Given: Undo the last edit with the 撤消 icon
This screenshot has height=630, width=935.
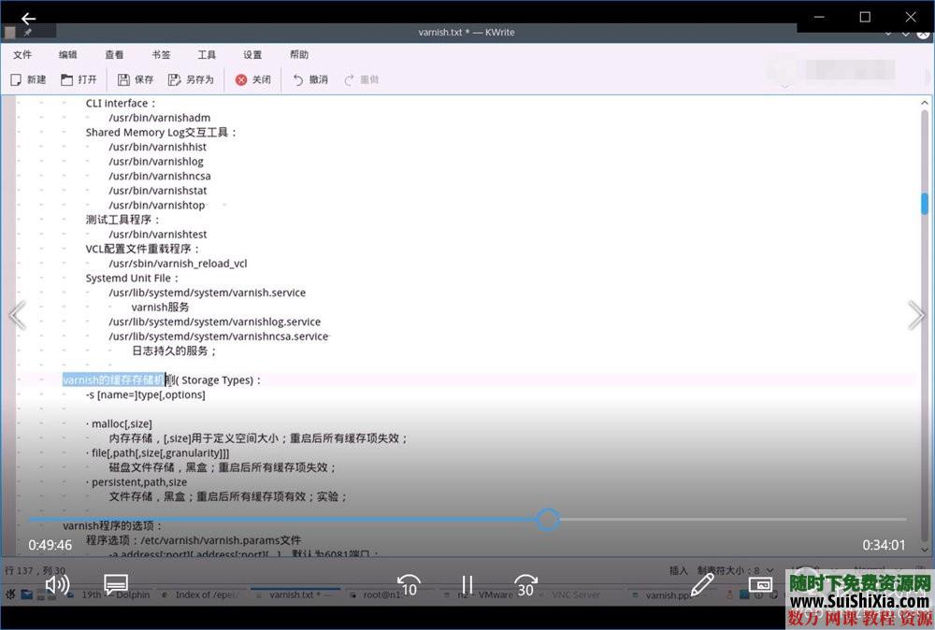Looking at the screenshot, I should click(x=309, y=79).
